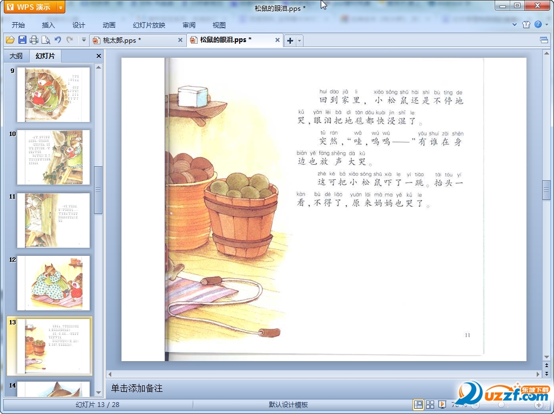Open the skin shirt icon in title area
Image resolution: width=554 pixels, height=414 pixels.
[x=526, y=24]
